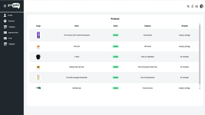Image resolution: width=205 pixels, height=115 pixels.
Task: Click the Gift Card product thumbnail
Action: (38, 47)
